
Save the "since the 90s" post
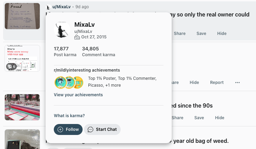tap(199, 118)
